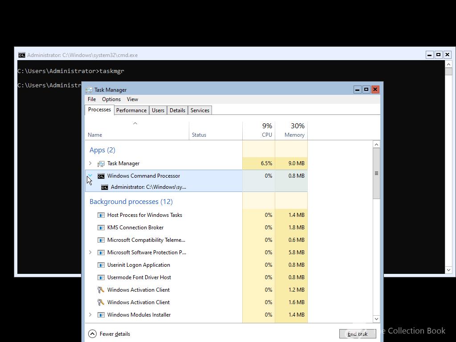Click the KMS Connection Broker icon
This screenshot has height=342, width=456.
(101, 228)
